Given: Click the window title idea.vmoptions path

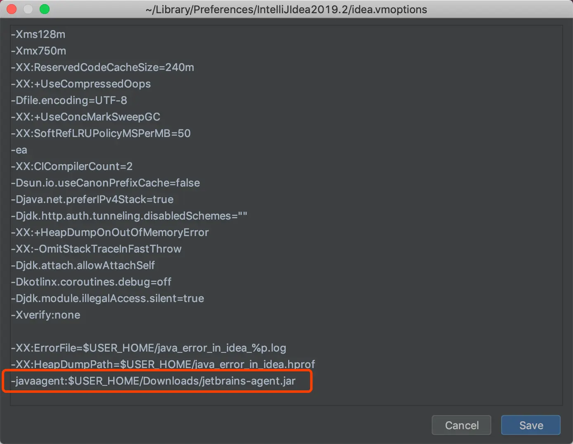Looking at the screenshot, I should coord(286,9).
